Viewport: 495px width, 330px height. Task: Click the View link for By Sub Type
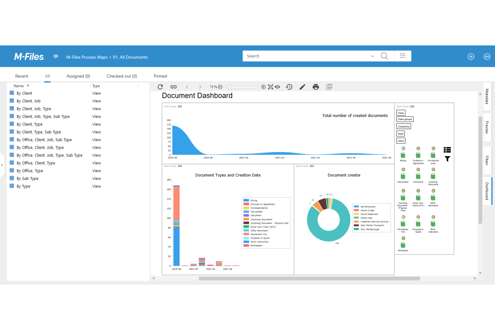96,178
